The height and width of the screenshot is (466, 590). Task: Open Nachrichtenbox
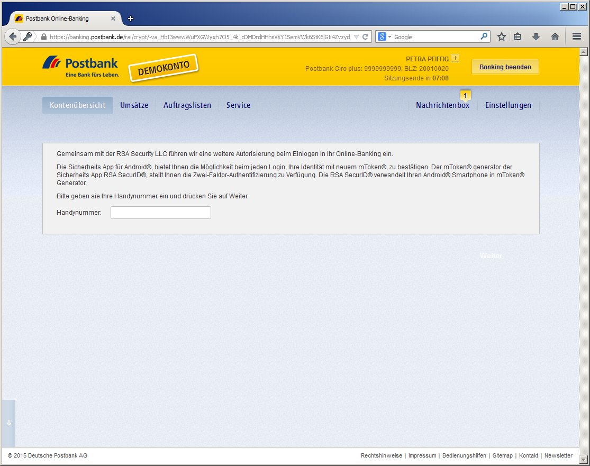click(442, 105)
